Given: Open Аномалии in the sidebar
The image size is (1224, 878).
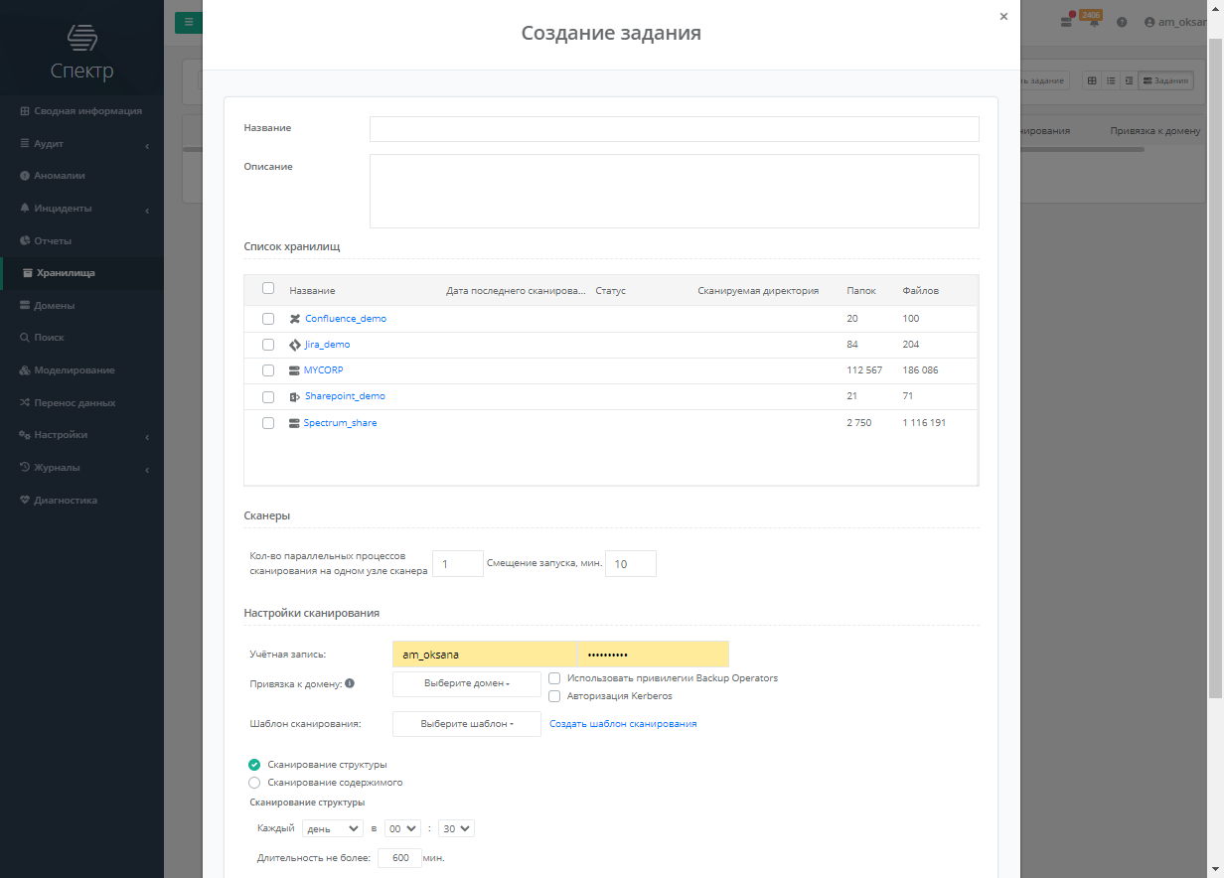Looking at the screenshot, I should [x=60, y=176].
